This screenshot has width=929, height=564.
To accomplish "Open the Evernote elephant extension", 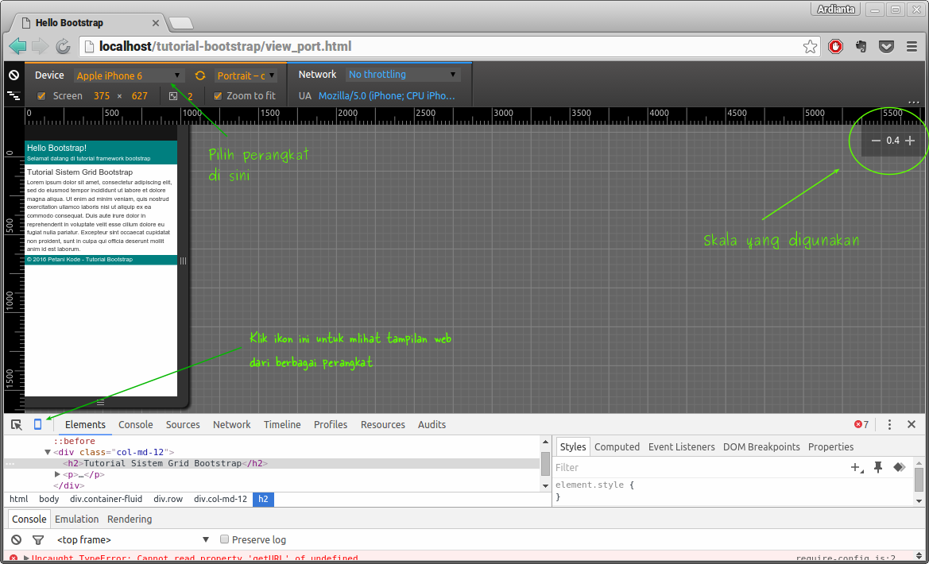I will (861, 46).
